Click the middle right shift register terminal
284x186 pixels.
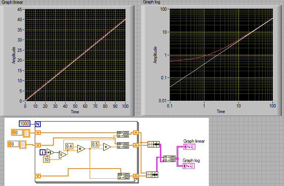(136, 145)
